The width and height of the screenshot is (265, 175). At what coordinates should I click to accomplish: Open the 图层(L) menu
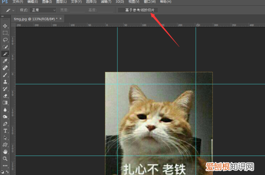(x=61, y=2)
